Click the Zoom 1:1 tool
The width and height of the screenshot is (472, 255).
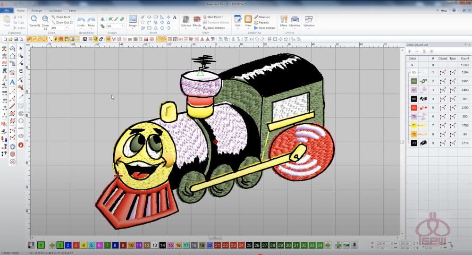(45, 21)
